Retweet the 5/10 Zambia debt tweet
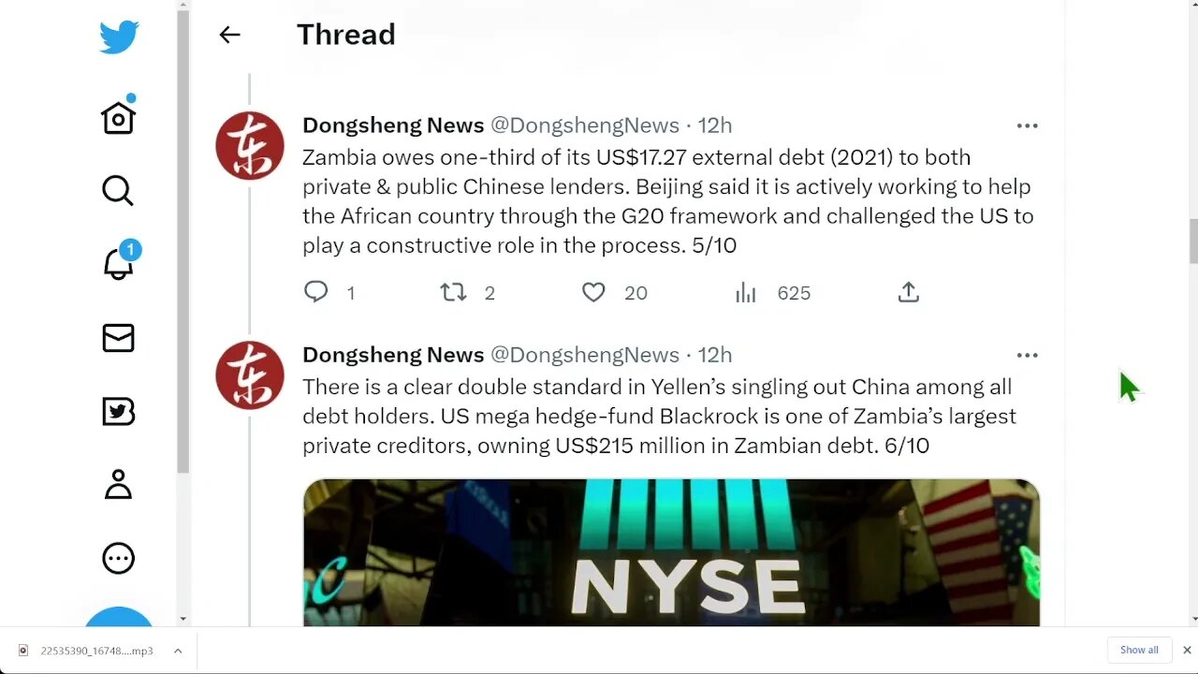The image size is (1198, 674). click(x=454, y=293)
